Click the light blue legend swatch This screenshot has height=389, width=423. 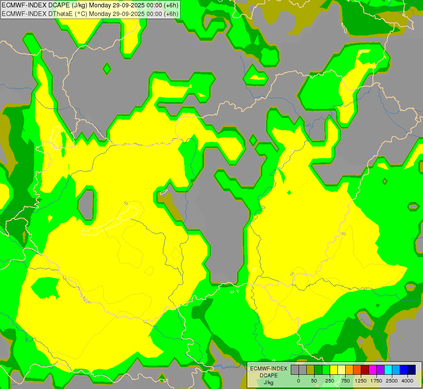point(396,370)
